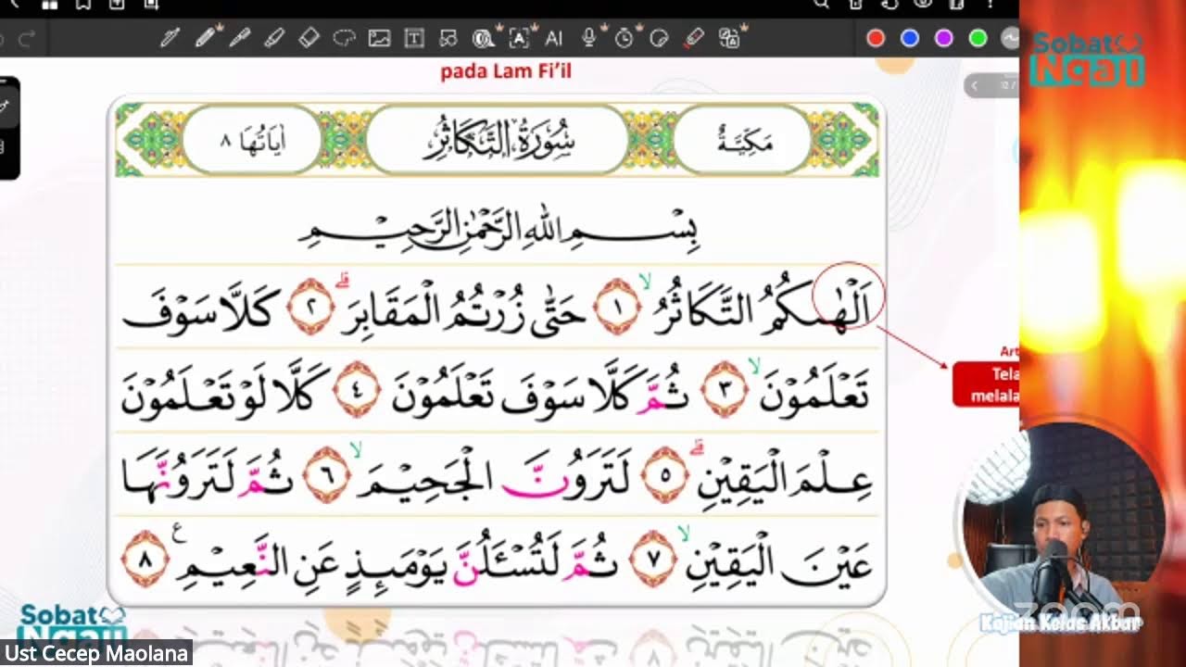
Task: Click the Bismillah line
Action: (498, 229)
